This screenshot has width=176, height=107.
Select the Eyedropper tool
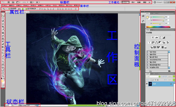[x=3, y=29]
